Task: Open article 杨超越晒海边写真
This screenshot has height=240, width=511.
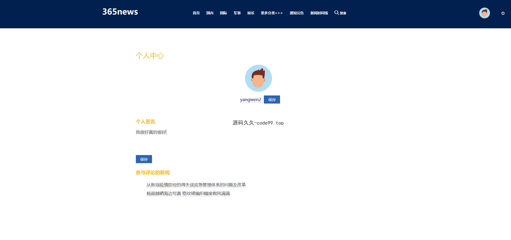Action: (x=188, y=193)
